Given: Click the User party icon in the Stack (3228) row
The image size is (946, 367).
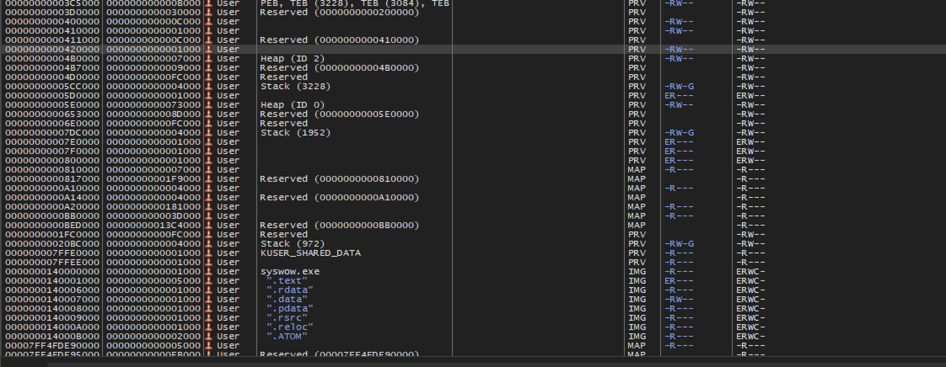Looking at the screenshot, I should tap(208, 86).
